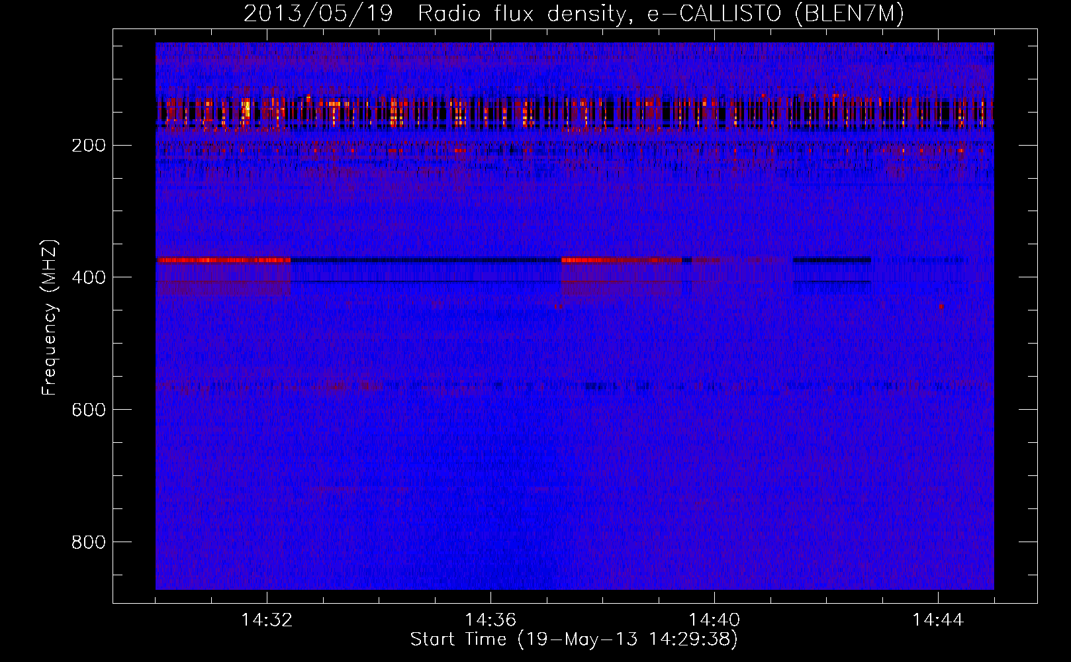Image resolution: width=1071 pixels, height=662 pixels.
Task: Click the 400 frequency tick label
Action: click(89, 277)
